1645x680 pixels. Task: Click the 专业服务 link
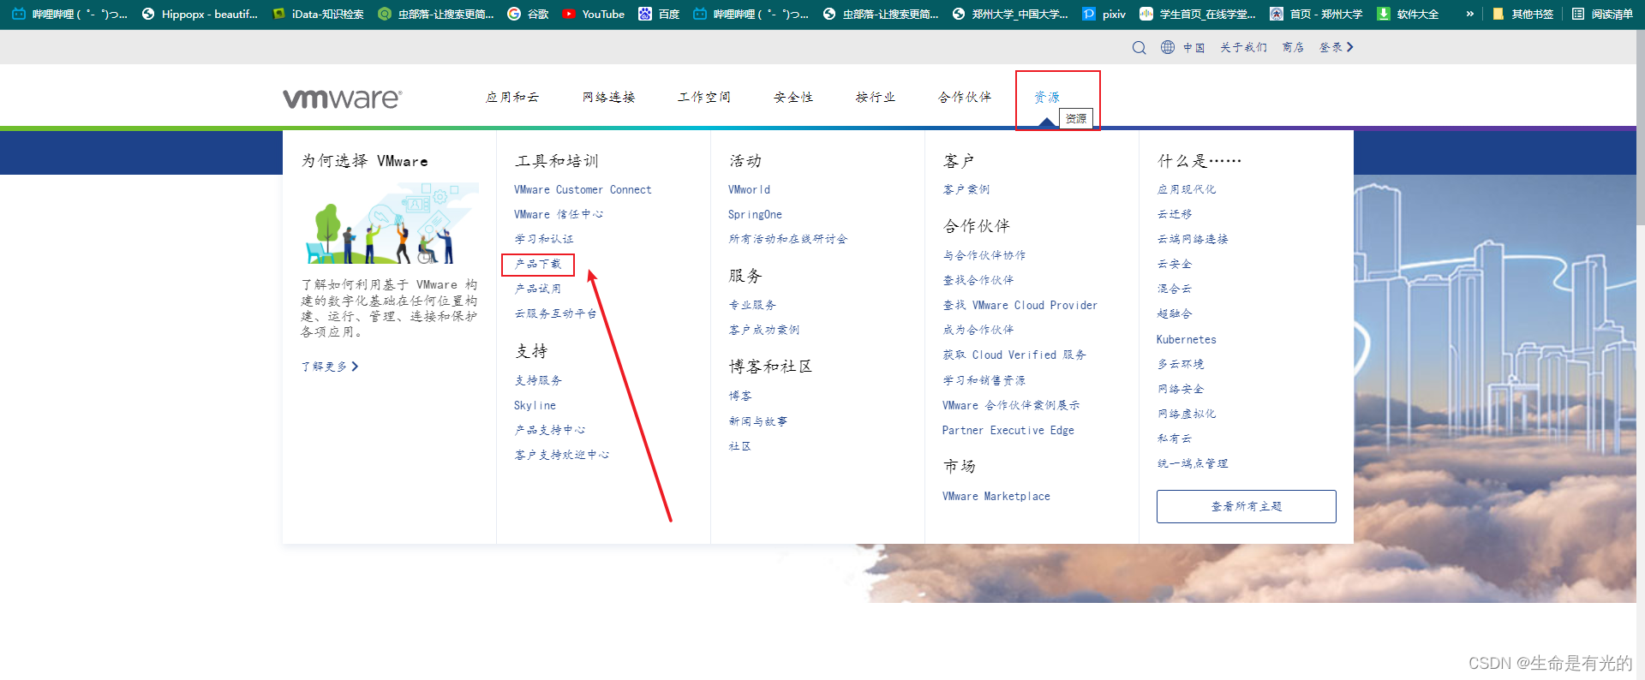click(x=752, y=305)
